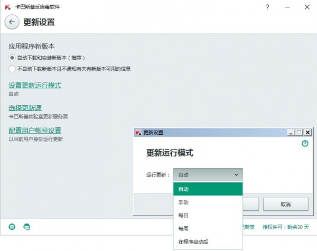This screenshot has width=317, height=251.
Task: Open help via the question mark in title bar
Action: click(267, 7)
